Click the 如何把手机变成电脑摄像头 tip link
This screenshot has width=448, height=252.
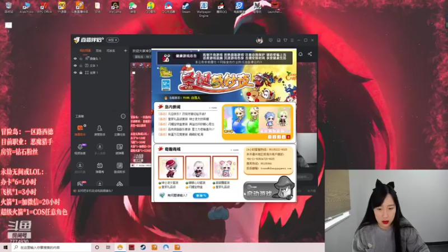tap(95, 190)
